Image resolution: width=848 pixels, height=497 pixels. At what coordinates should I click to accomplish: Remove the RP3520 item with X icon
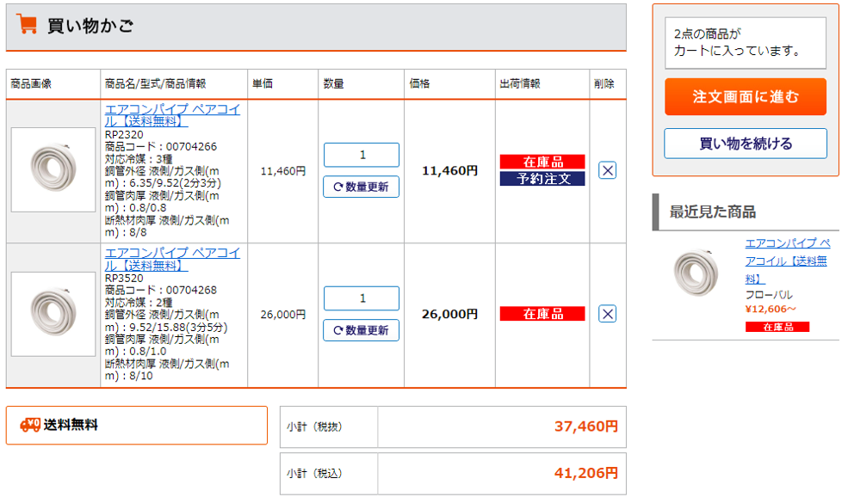coord(607,314)
